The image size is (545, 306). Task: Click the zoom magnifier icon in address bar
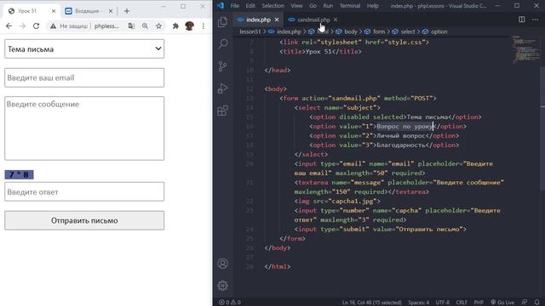coord(145,26)
